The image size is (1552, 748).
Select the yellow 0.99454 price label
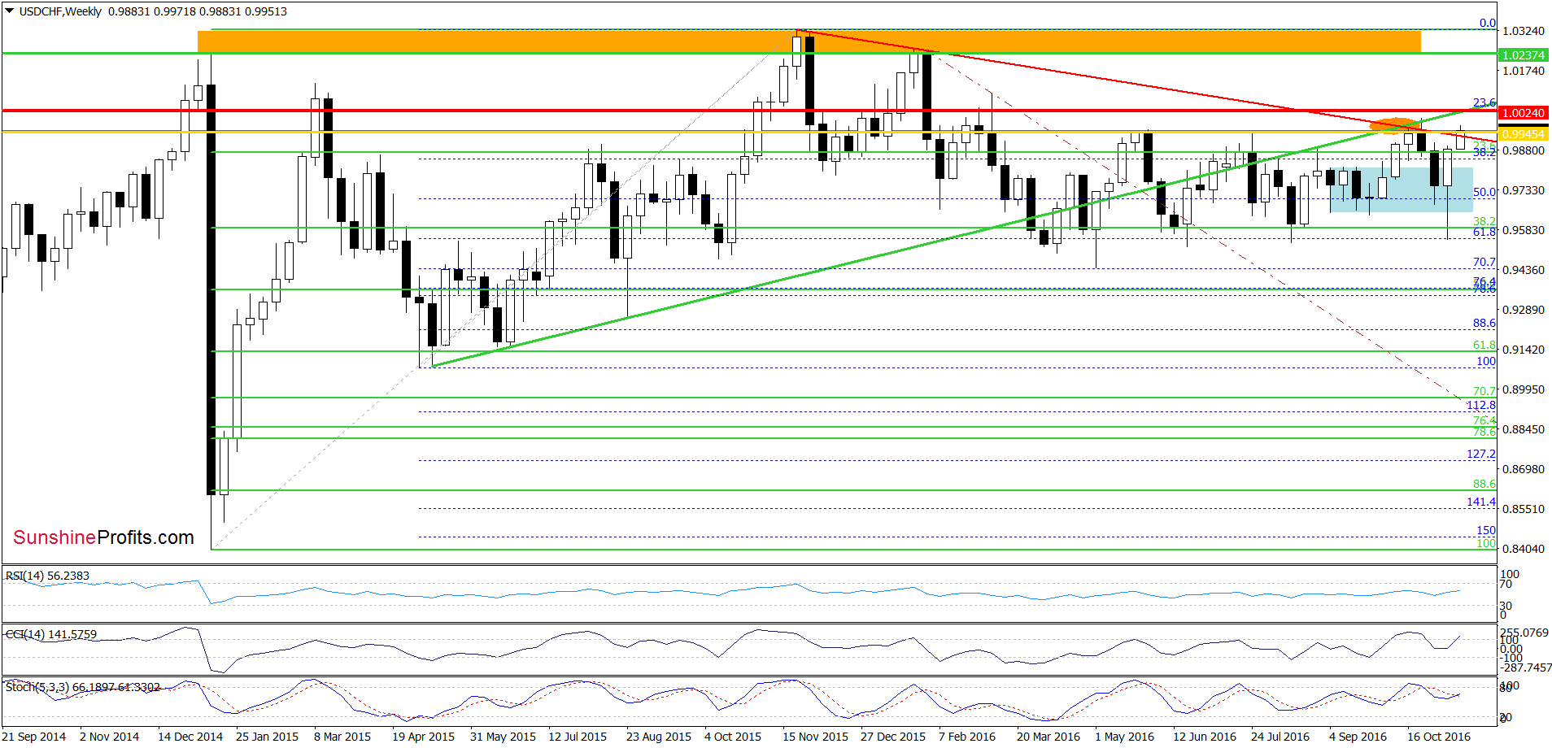tap(1524, 134)
